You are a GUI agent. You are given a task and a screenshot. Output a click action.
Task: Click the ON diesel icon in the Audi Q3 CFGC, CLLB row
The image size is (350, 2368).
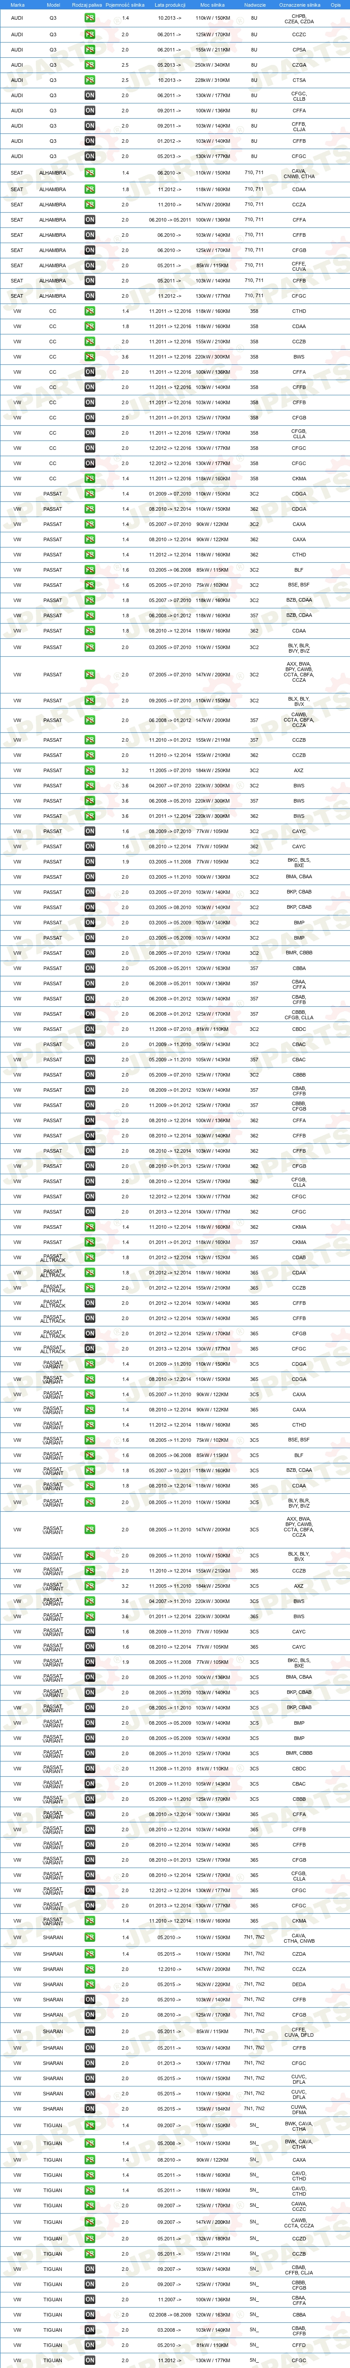(x=90, y=96)
